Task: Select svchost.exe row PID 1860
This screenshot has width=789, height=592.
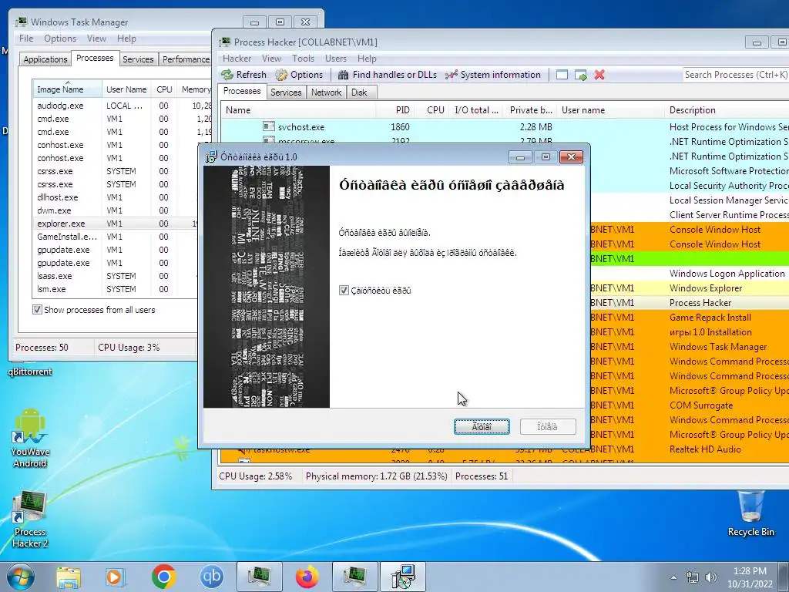Action: pos(505,127)
